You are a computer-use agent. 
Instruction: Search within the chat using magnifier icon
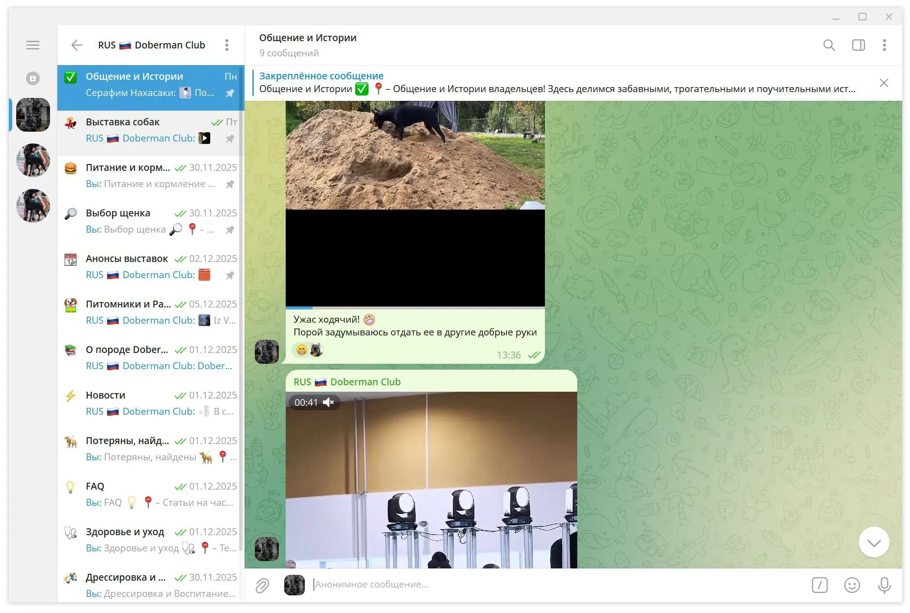[829, 45]
